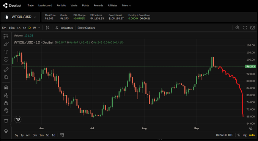Open the object tree layers icon
This screenshot has height=141, width=258.
[6, 131]
